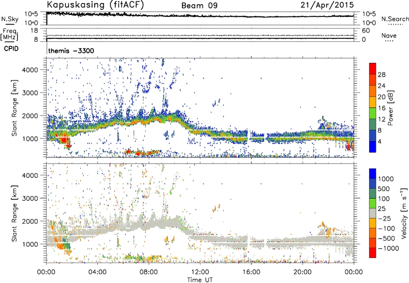
Task: Click the 28 value on Power colorbar
Action: 381,75
